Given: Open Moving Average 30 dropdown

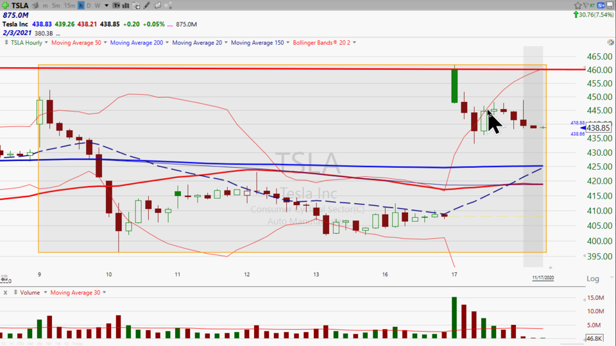Looking at the screenshot, I should pos(104,292).
